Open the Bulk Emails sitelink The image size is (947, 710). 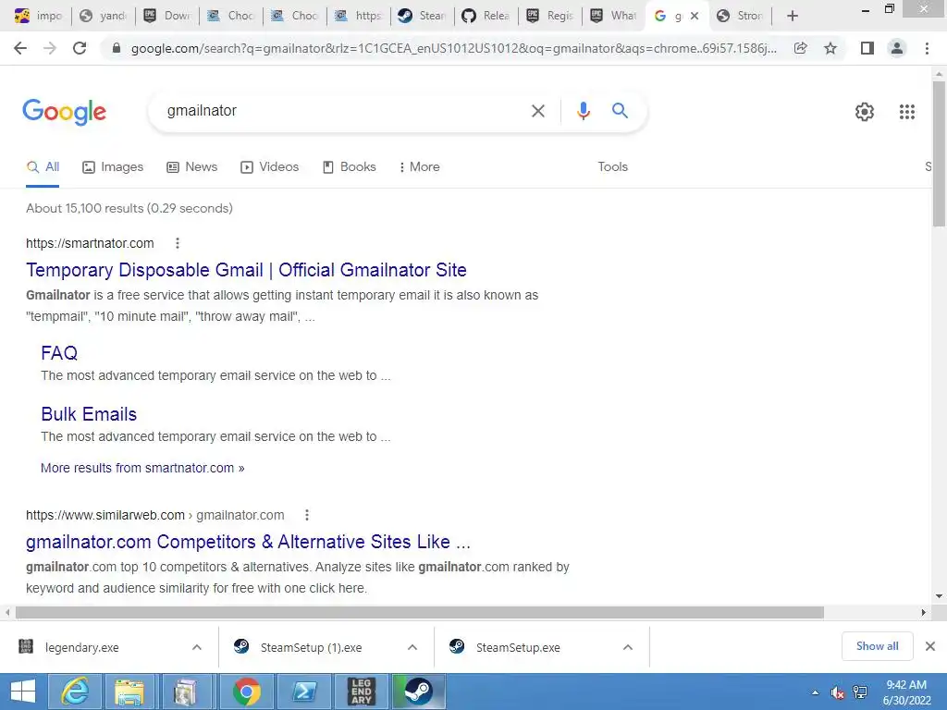point(89,414)
